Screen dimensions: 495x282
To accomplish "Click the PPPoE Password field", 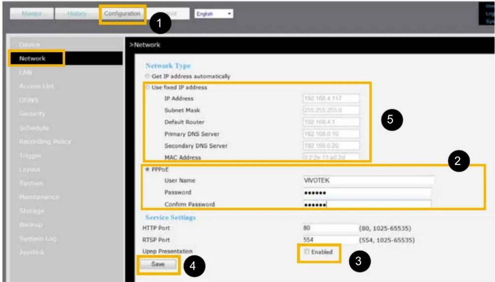I will 367,192.
